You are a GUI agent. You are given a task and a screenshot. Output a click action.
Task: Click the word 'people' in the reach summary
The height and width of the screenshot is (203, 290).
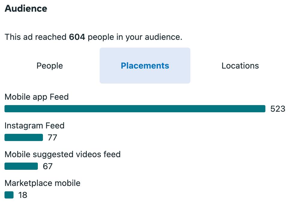(101, 37)
